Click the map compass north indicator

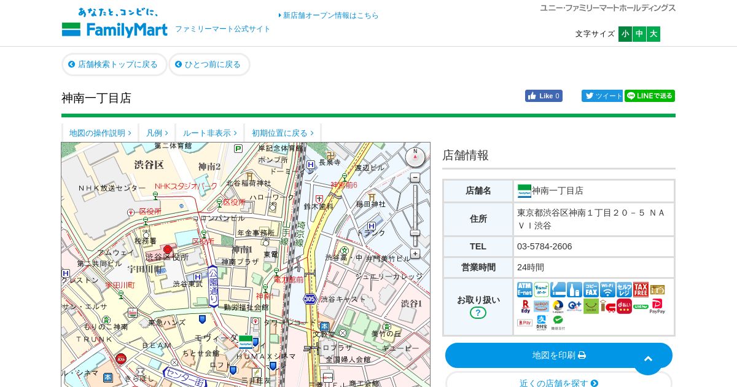tap(415, 157)
